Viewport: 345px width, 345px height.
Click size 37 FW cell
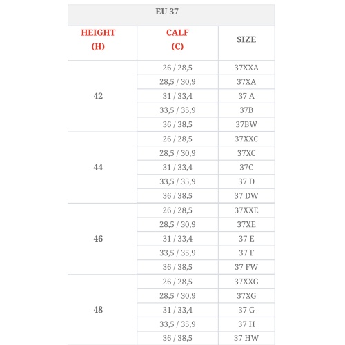pos(246,267)
